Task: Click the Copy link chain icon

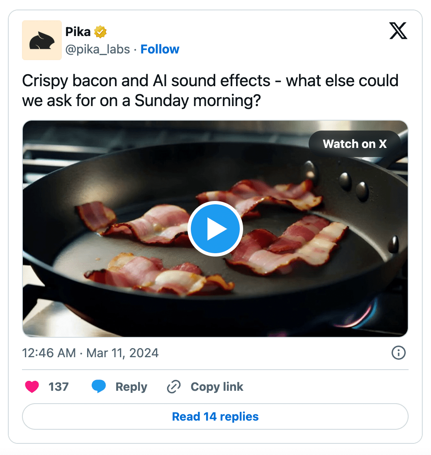Action: [x=173, y=387]
